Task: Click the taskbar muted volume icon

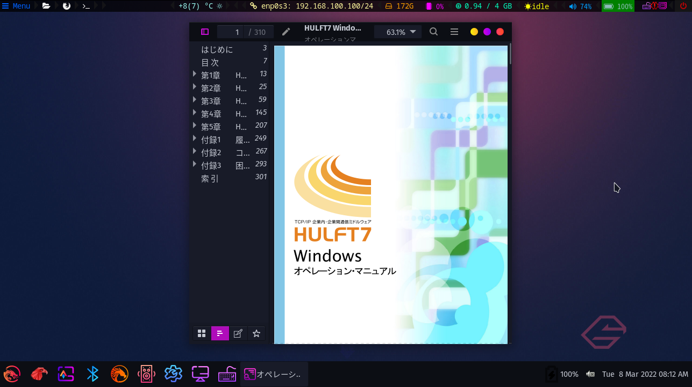Action: coord(590,374)
